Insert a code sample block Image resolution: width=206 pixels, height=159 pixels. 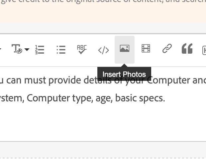(x=104, y=50)
